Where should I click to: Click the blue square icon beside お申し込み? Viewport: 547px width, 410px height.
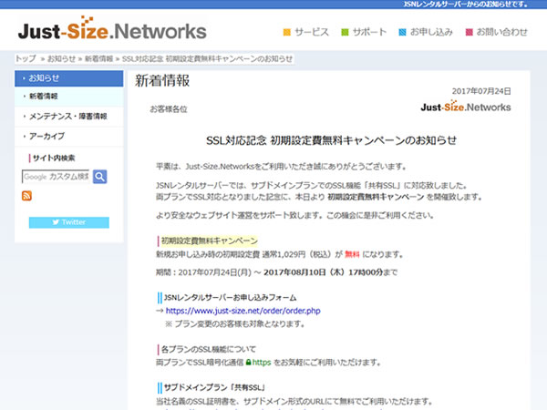tap(402, 33)
